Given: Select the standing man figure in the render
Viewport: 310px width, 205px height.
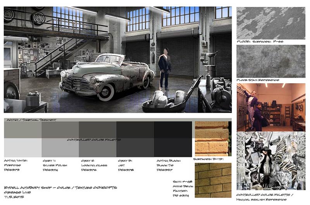Looking at the screenshot, I should (165, 69).
